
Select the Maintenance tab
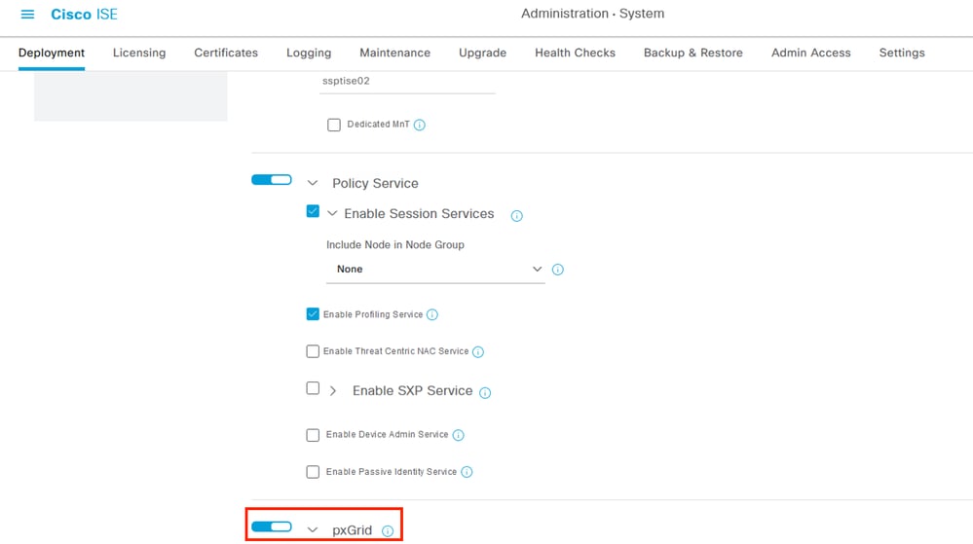(x=394, y=53)
